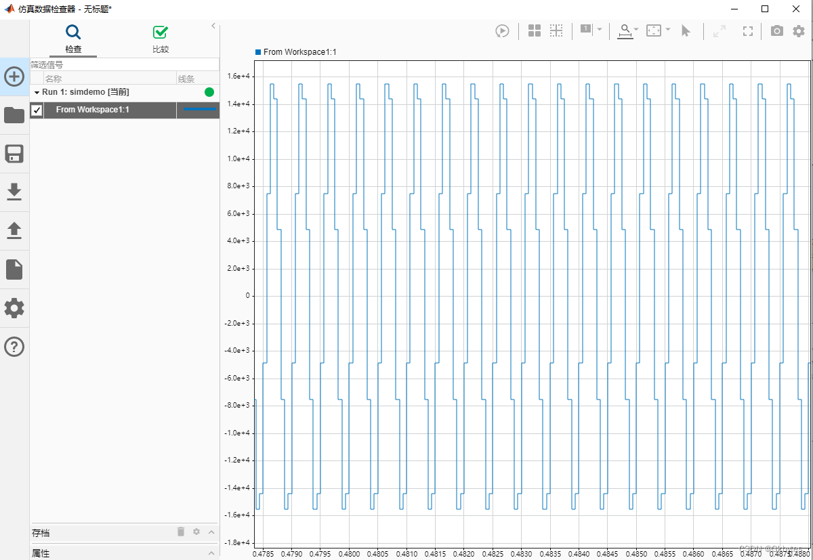Viewport: 813px width, 560px height.
Task: Select the 检查 inspect tab
Action: pyautogui.click(x=73, y=39)
